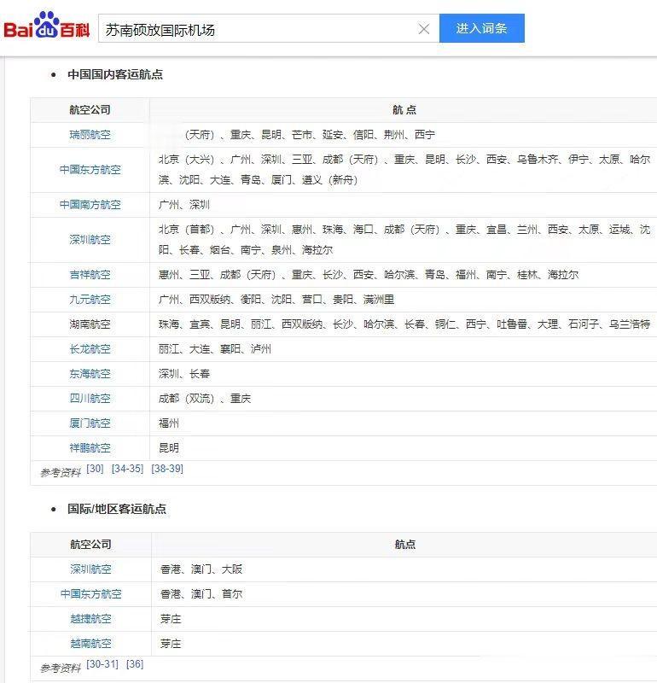Viewport: 657px width, 683px height.
Task: Open the 东海航空 link
Action: [90, 374]
